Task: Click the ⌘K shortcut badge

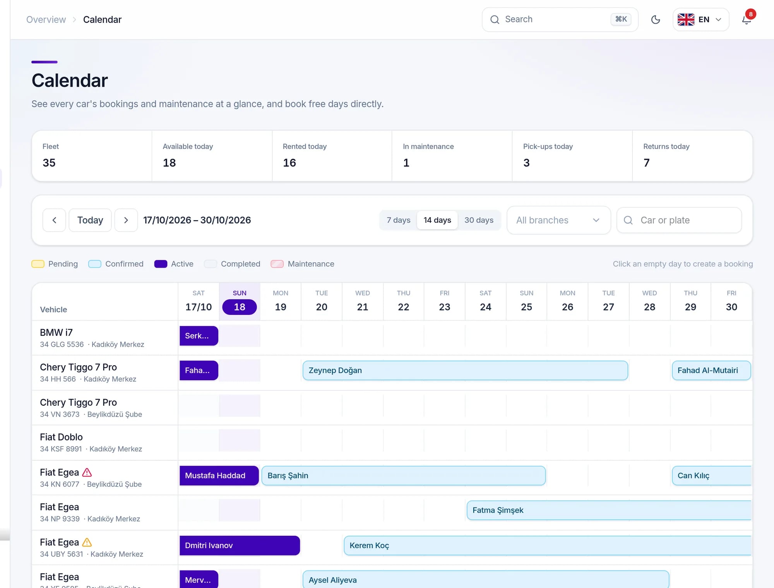Action: (x=621, y=19)
